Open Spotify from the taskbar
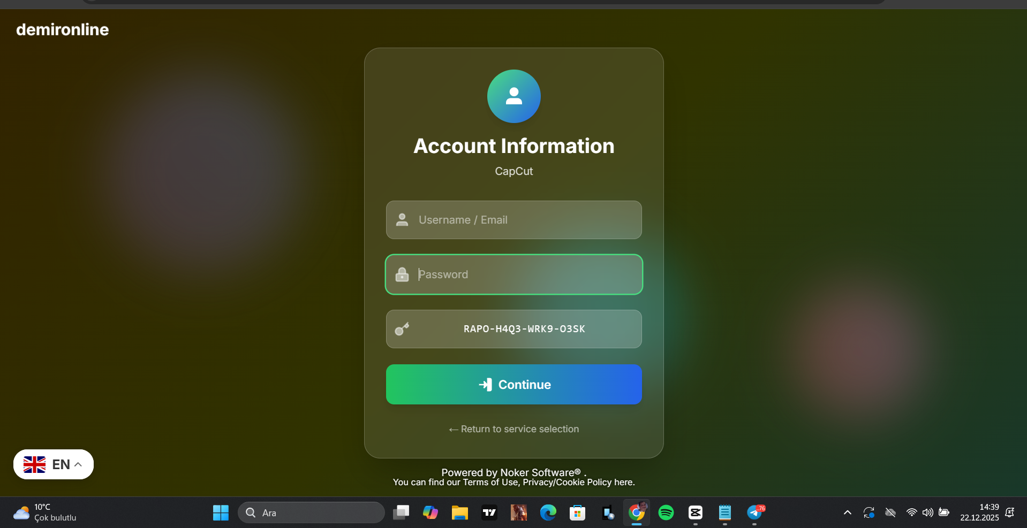Image resolution: width=1027 pixels, height=528 pixels. (x=666, y=512)
